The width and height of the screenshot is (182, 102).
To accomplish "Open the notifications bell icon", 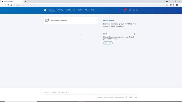I will pyautogui.click(x=125, y=10).
